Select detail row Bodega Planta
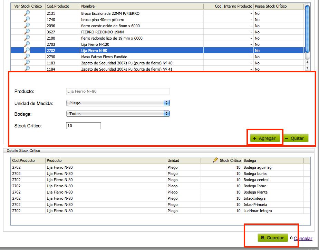This screenshot has width=319, height=250. click(x=160, y=192)
